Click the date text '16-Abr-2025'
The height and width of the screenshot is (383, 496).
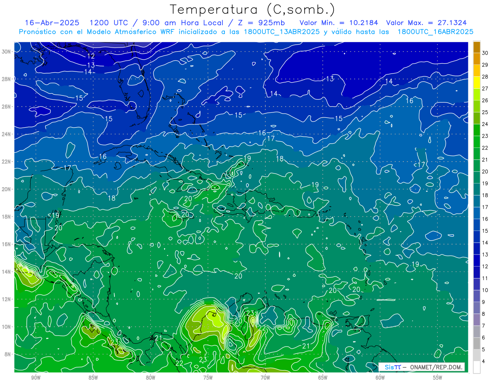(52, 23)
